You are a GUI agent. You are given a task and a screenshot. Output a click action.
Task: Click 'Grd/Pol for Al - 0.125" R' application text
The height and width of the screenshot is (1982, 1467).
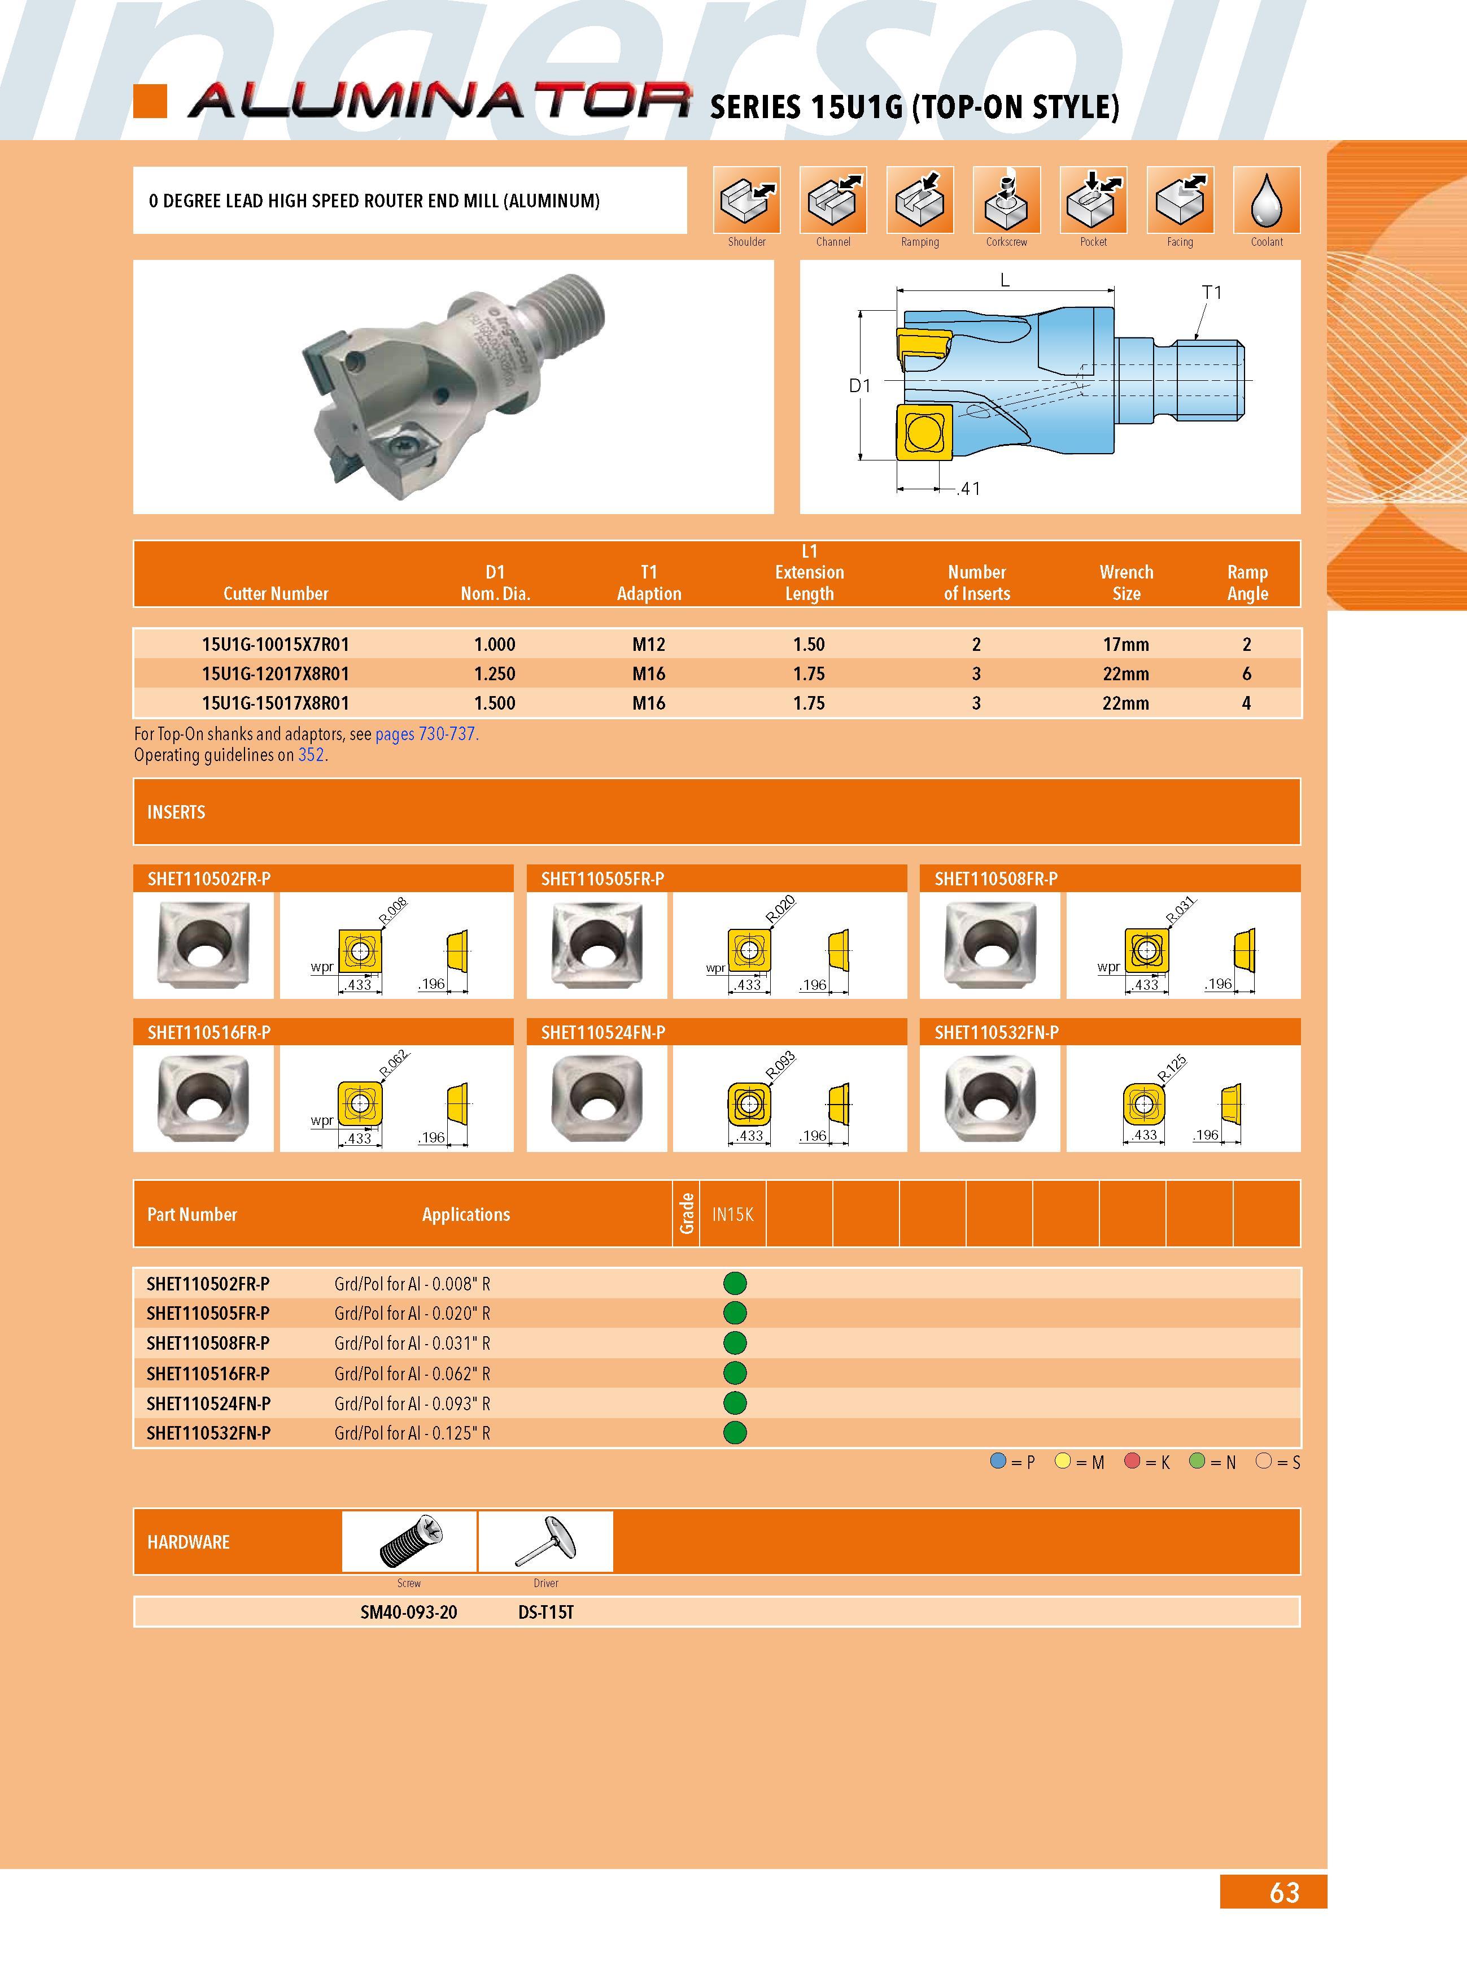point(412,1433)
